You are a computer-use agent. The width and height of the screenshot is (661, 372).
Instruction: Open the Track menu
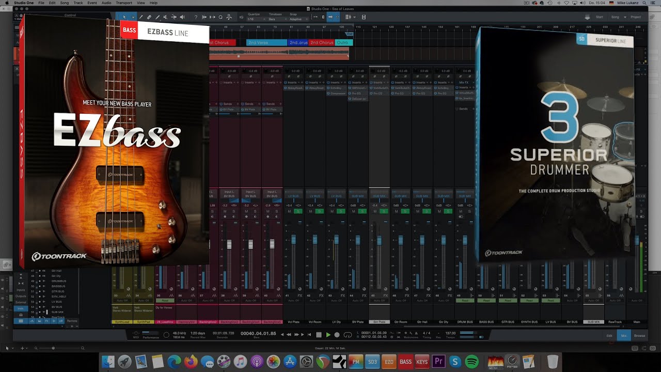[78, 3]
